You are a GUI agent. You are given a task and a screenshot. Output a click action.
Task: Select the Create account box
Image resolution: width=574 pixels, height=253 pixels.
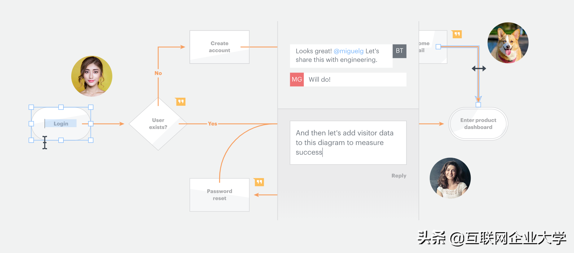220,47
